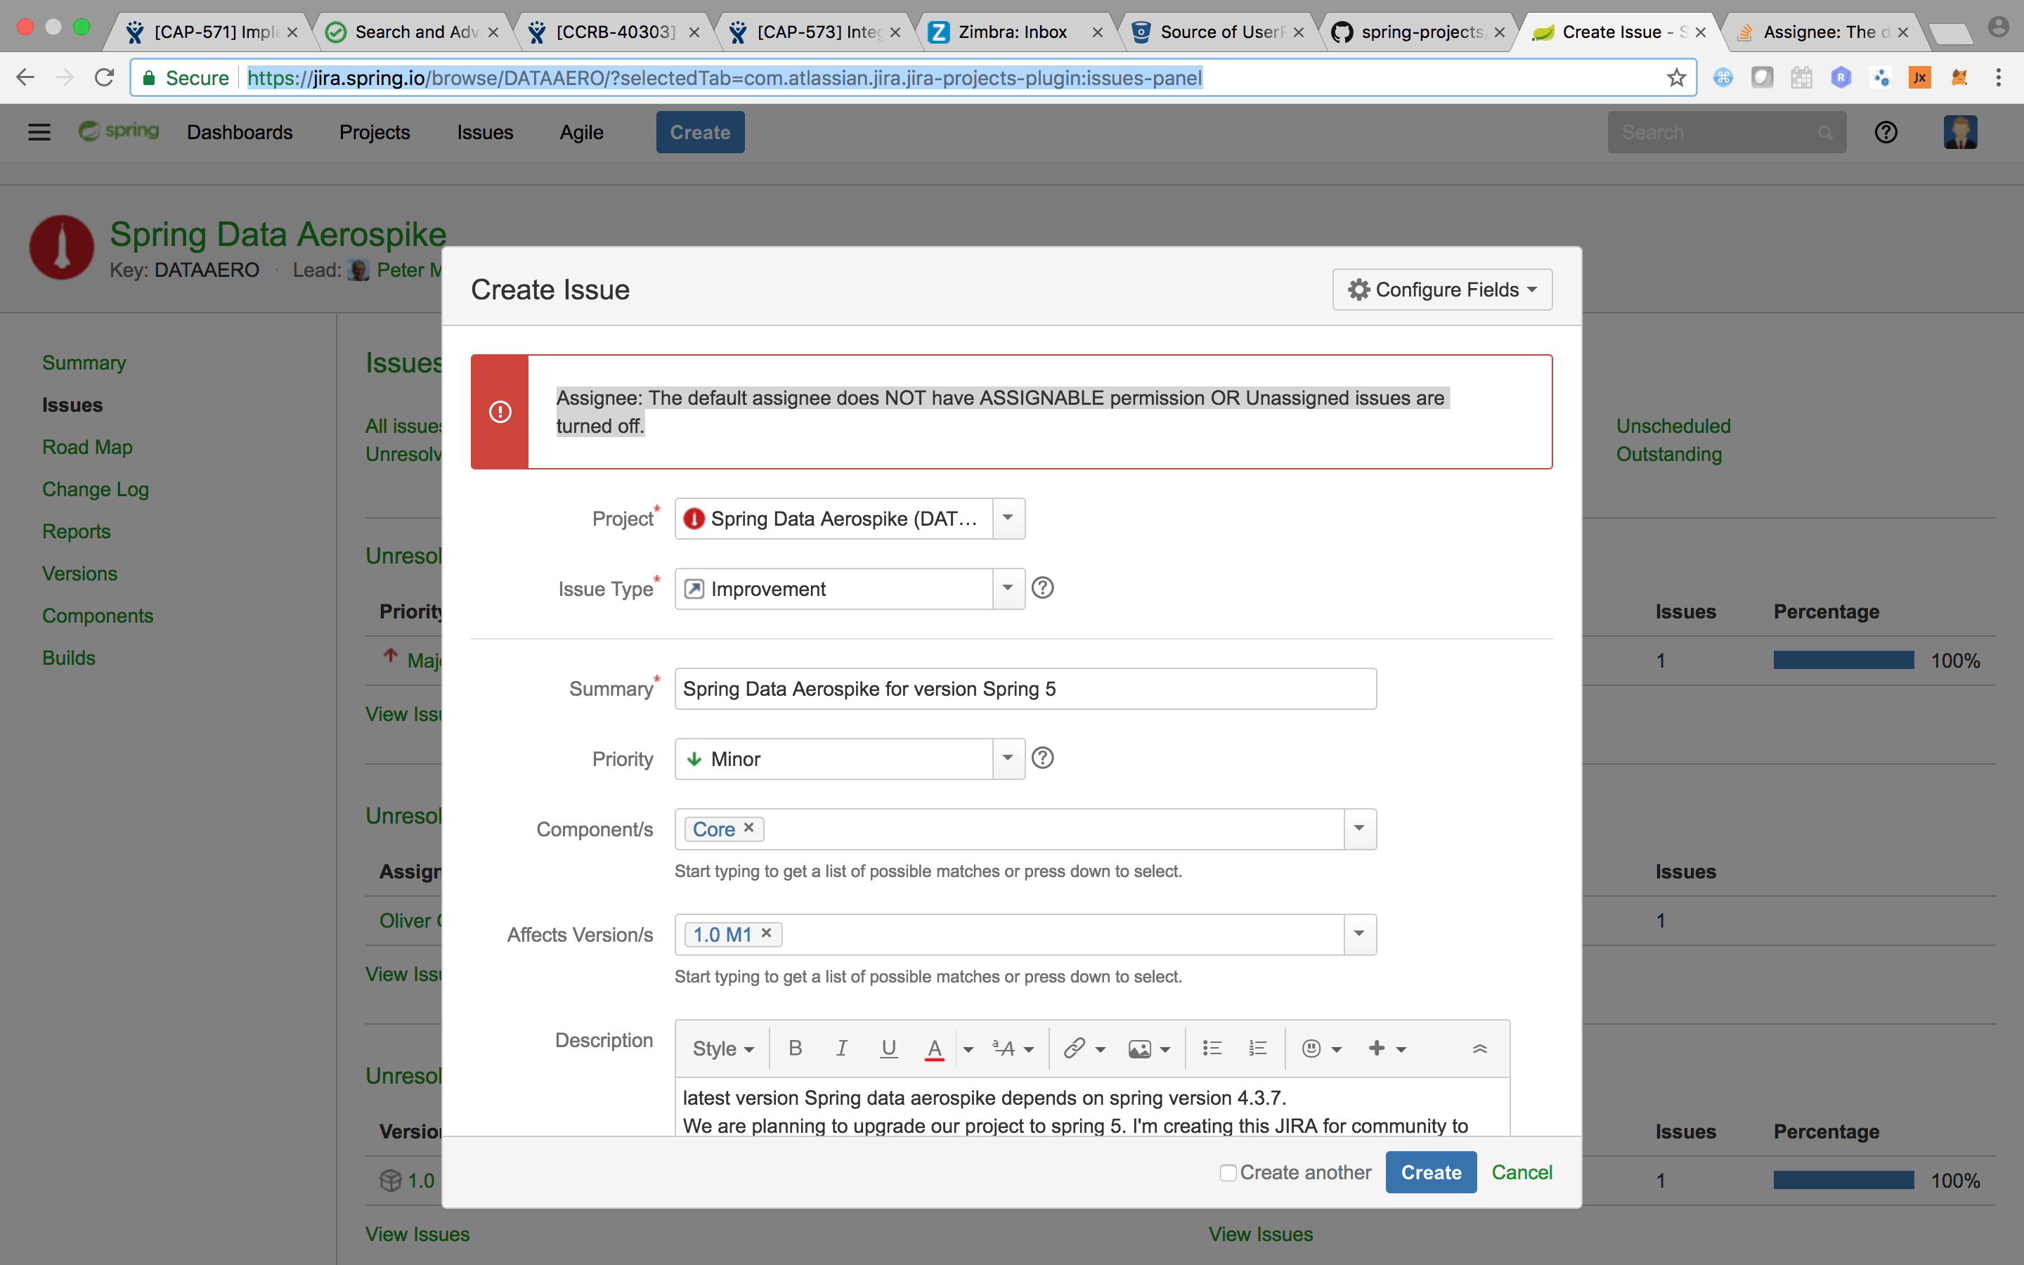Click the Issue Type help icon
The height and width of the screenshot is (1265, 2024).
pos(1042,588)
